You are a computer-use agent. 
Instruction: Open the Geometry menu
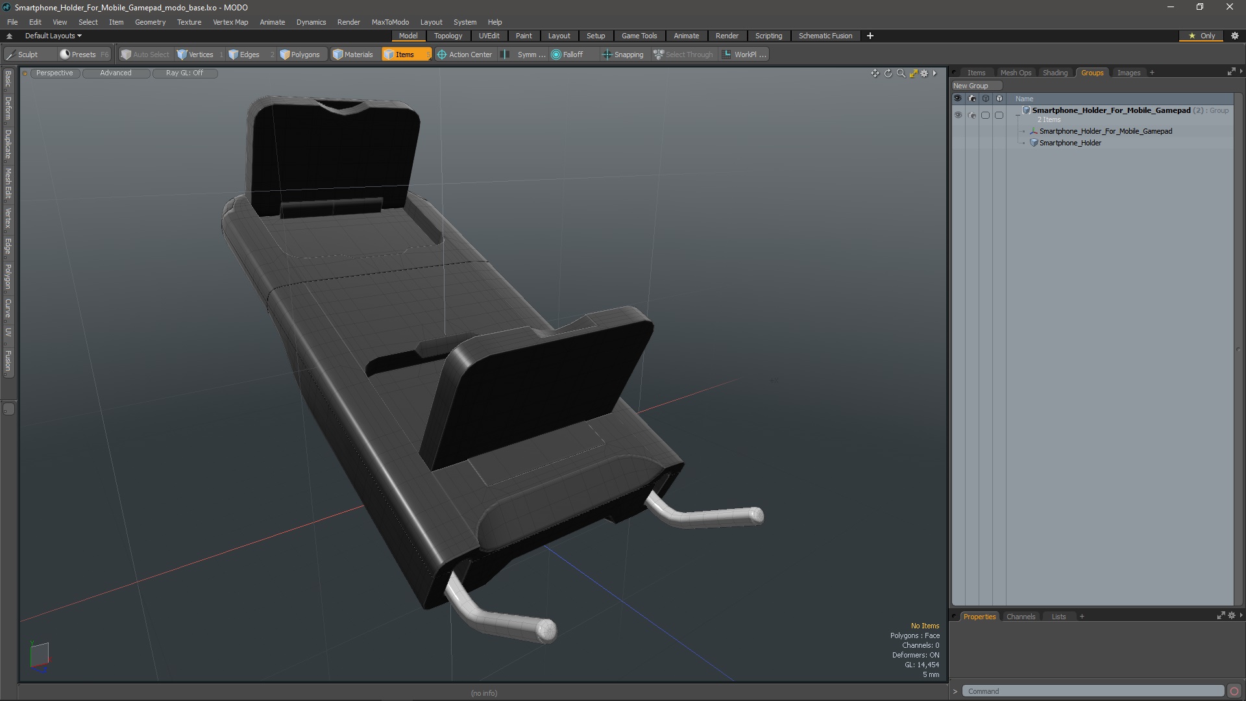(150, 22)
